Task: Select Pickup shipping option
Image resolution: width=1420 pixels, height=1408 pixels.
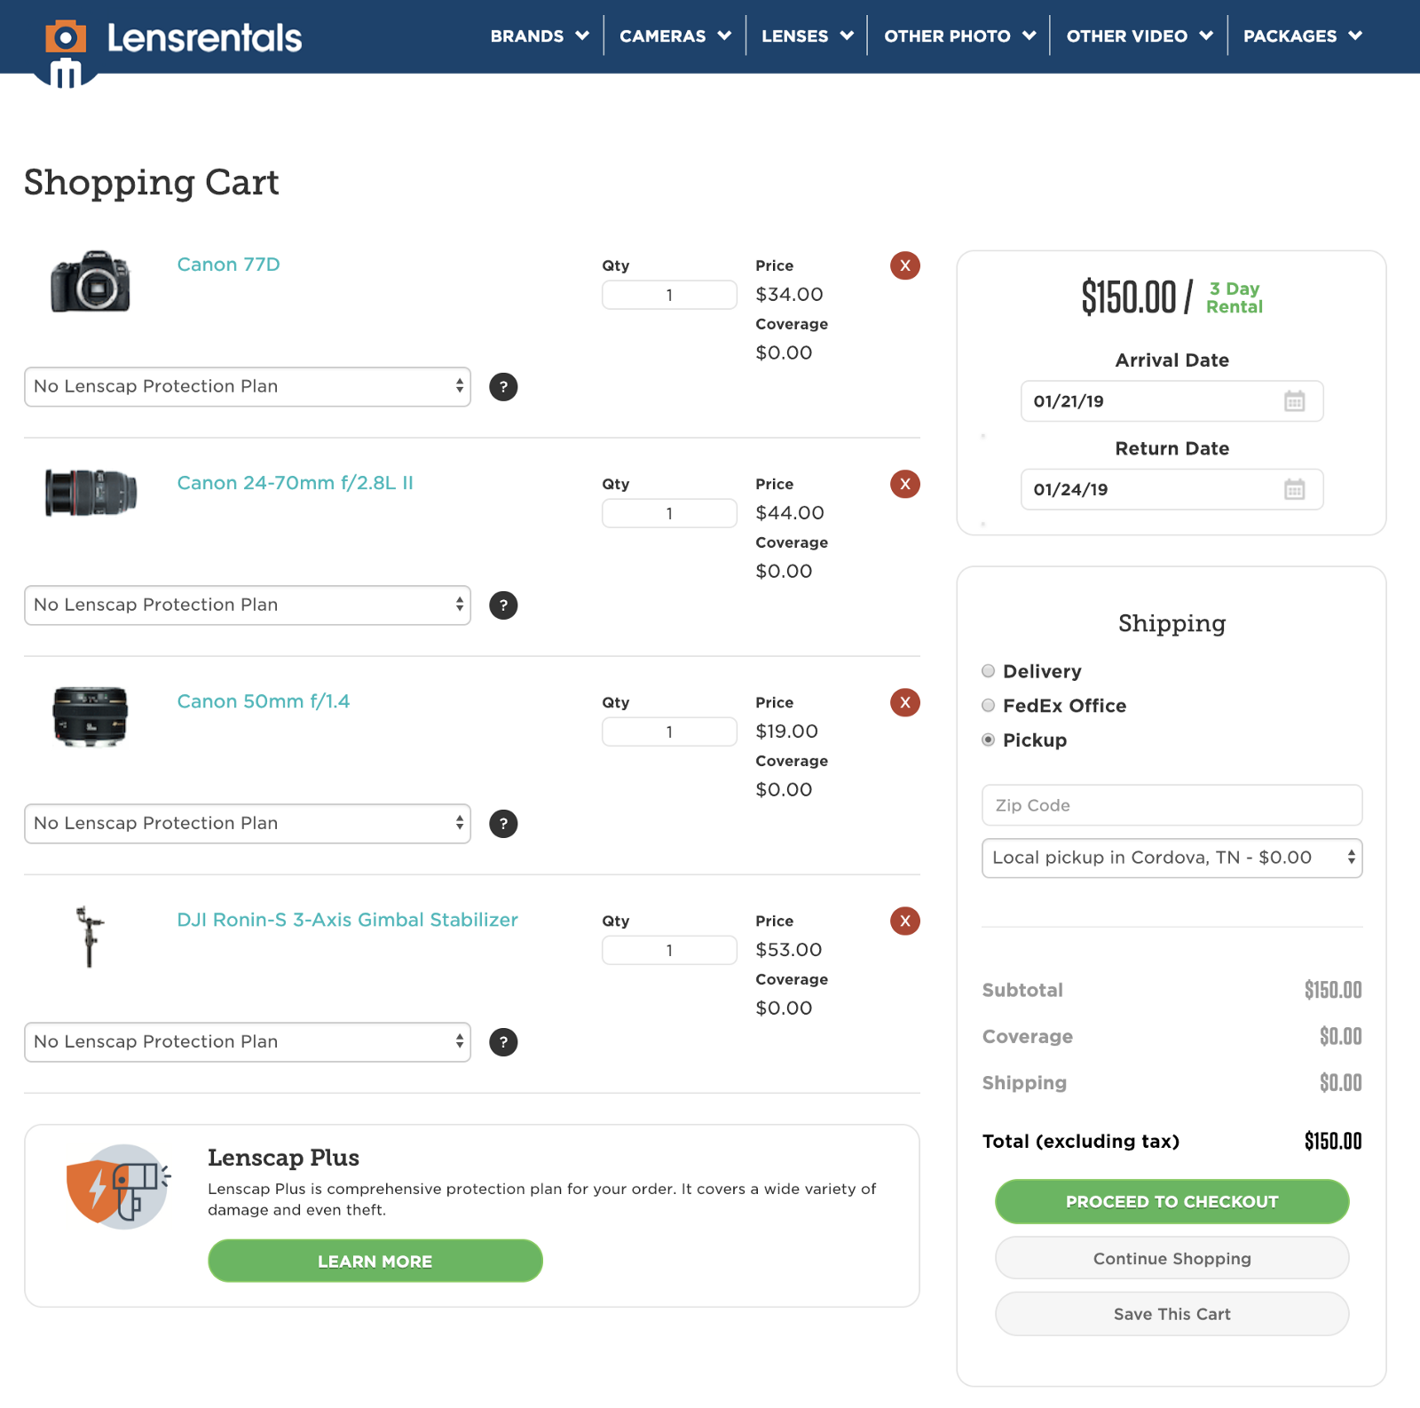Action: (x=988, y=740)
